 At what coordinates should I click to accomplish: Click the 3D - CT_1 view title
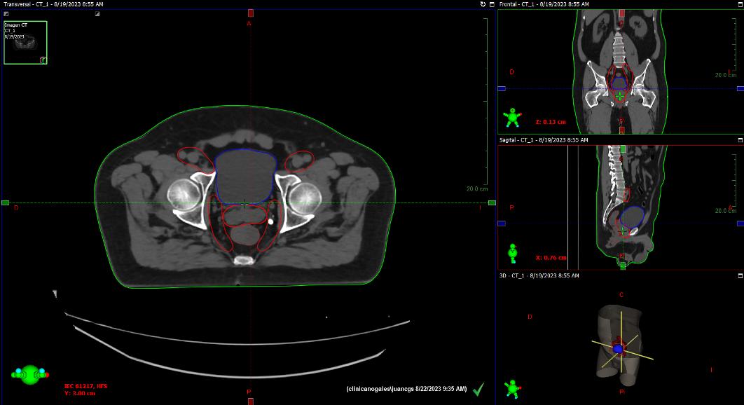[x=539, y=275]
